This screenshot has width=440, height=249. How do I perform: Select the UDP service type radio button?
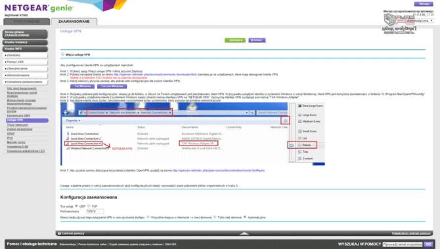pyautogui.click(x=76, y=206)
